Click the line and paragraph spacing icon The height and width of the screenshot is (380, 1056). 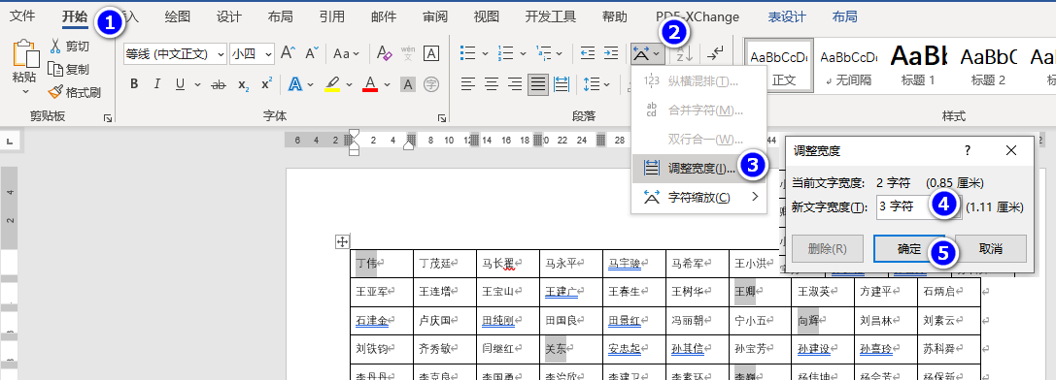[x=592, y=84]
